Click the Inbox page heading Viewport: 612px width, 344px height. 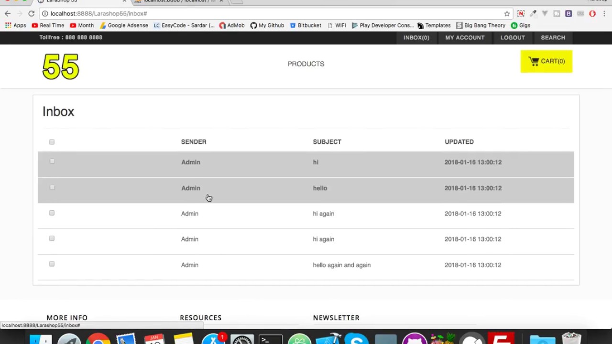[58, 111]
